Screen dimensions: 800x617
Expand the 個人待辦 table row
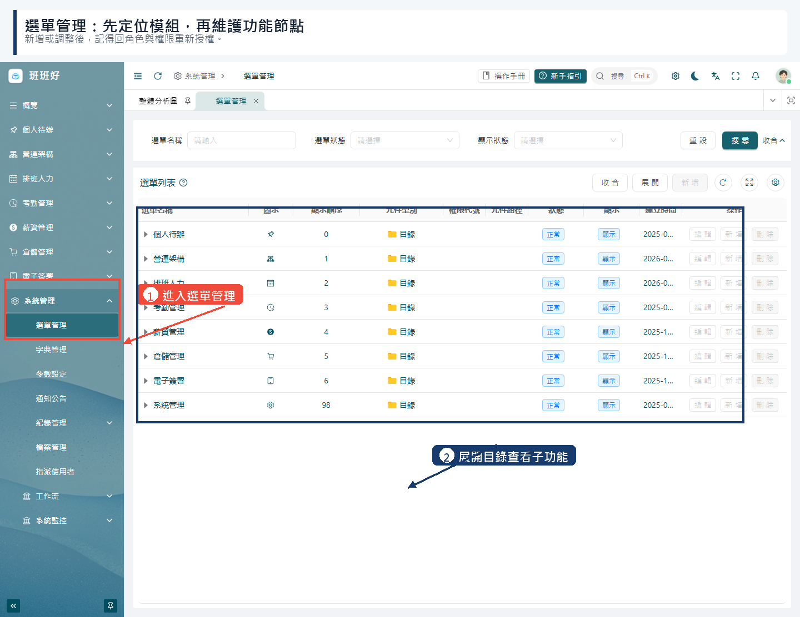146,234
